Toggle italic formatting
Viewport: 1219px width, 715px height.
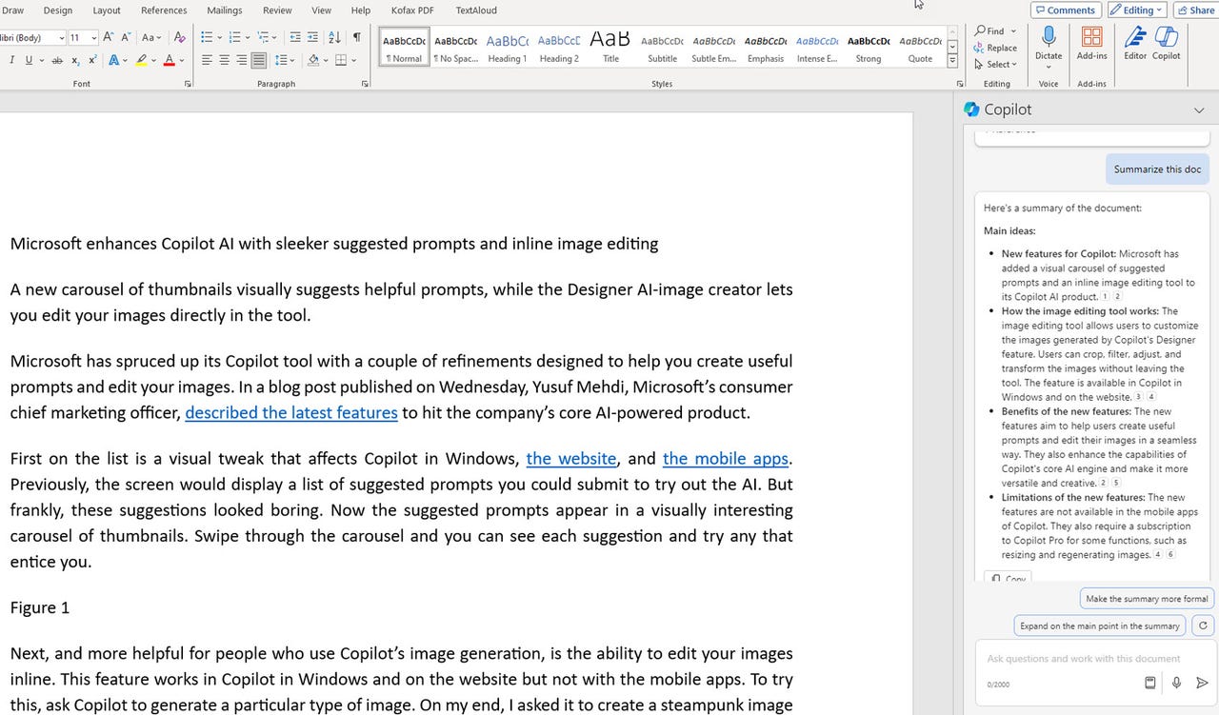coord(11,60)
